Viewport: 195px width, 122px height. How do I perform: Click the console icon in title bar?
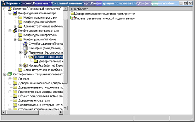[4, 3]
